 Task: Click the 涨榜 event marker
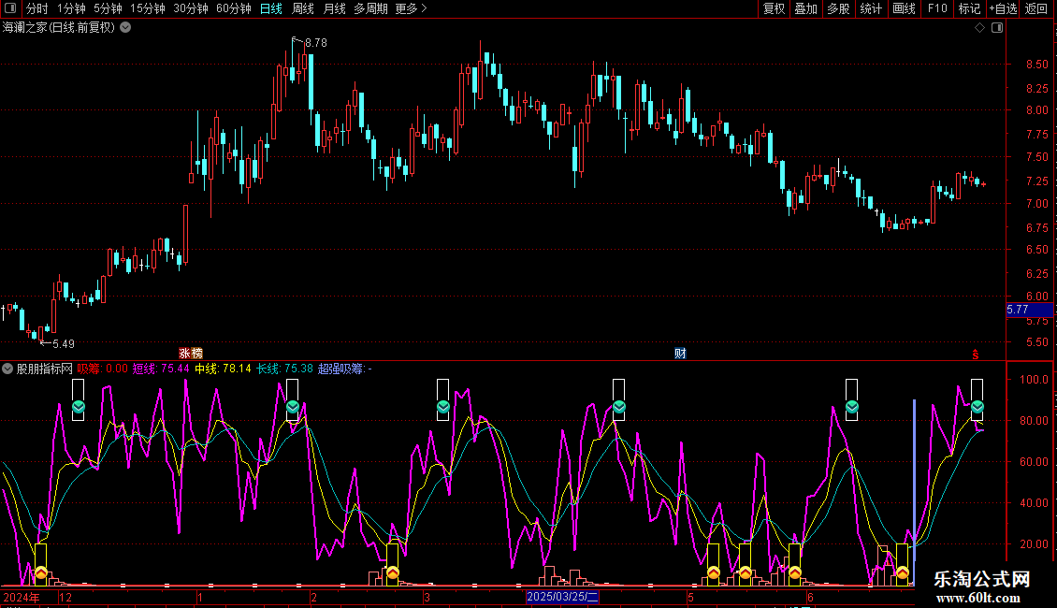(191, 354)
